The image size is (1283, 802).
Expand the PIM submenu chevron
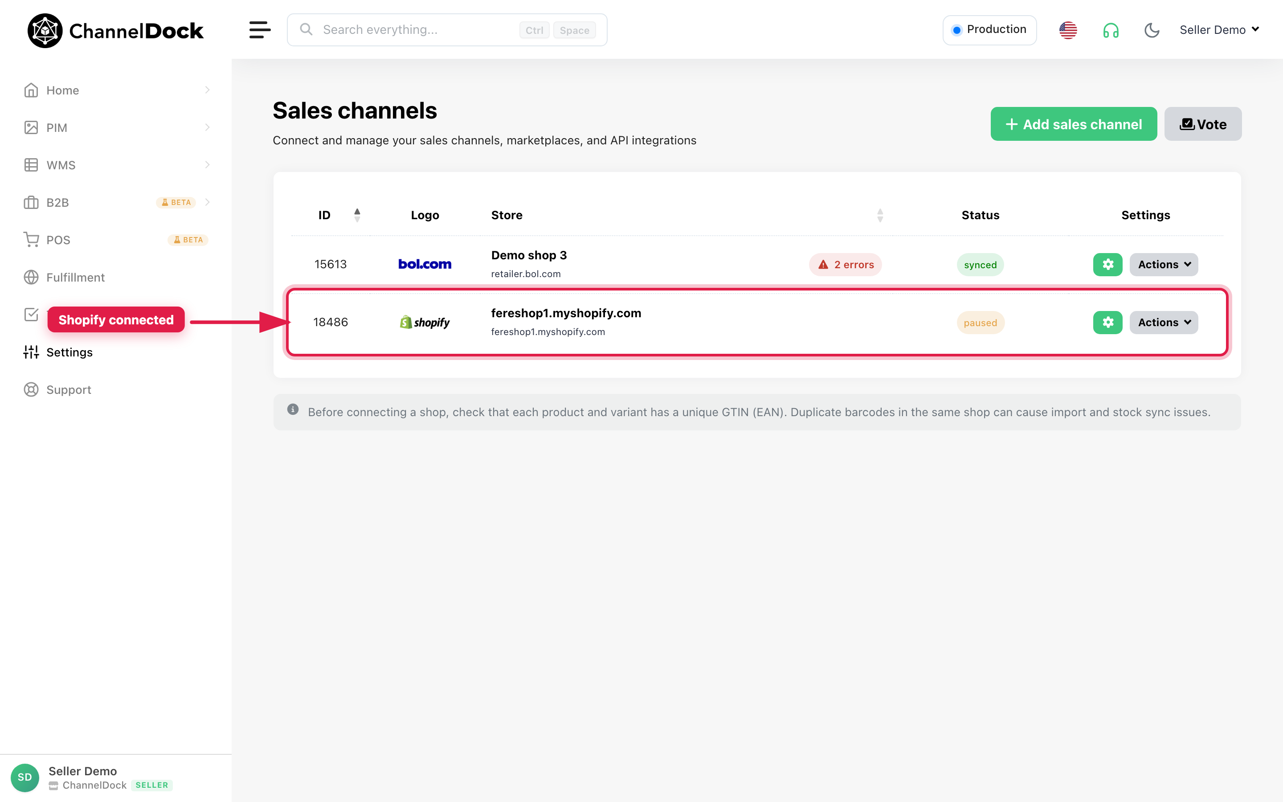pos(207,127)
